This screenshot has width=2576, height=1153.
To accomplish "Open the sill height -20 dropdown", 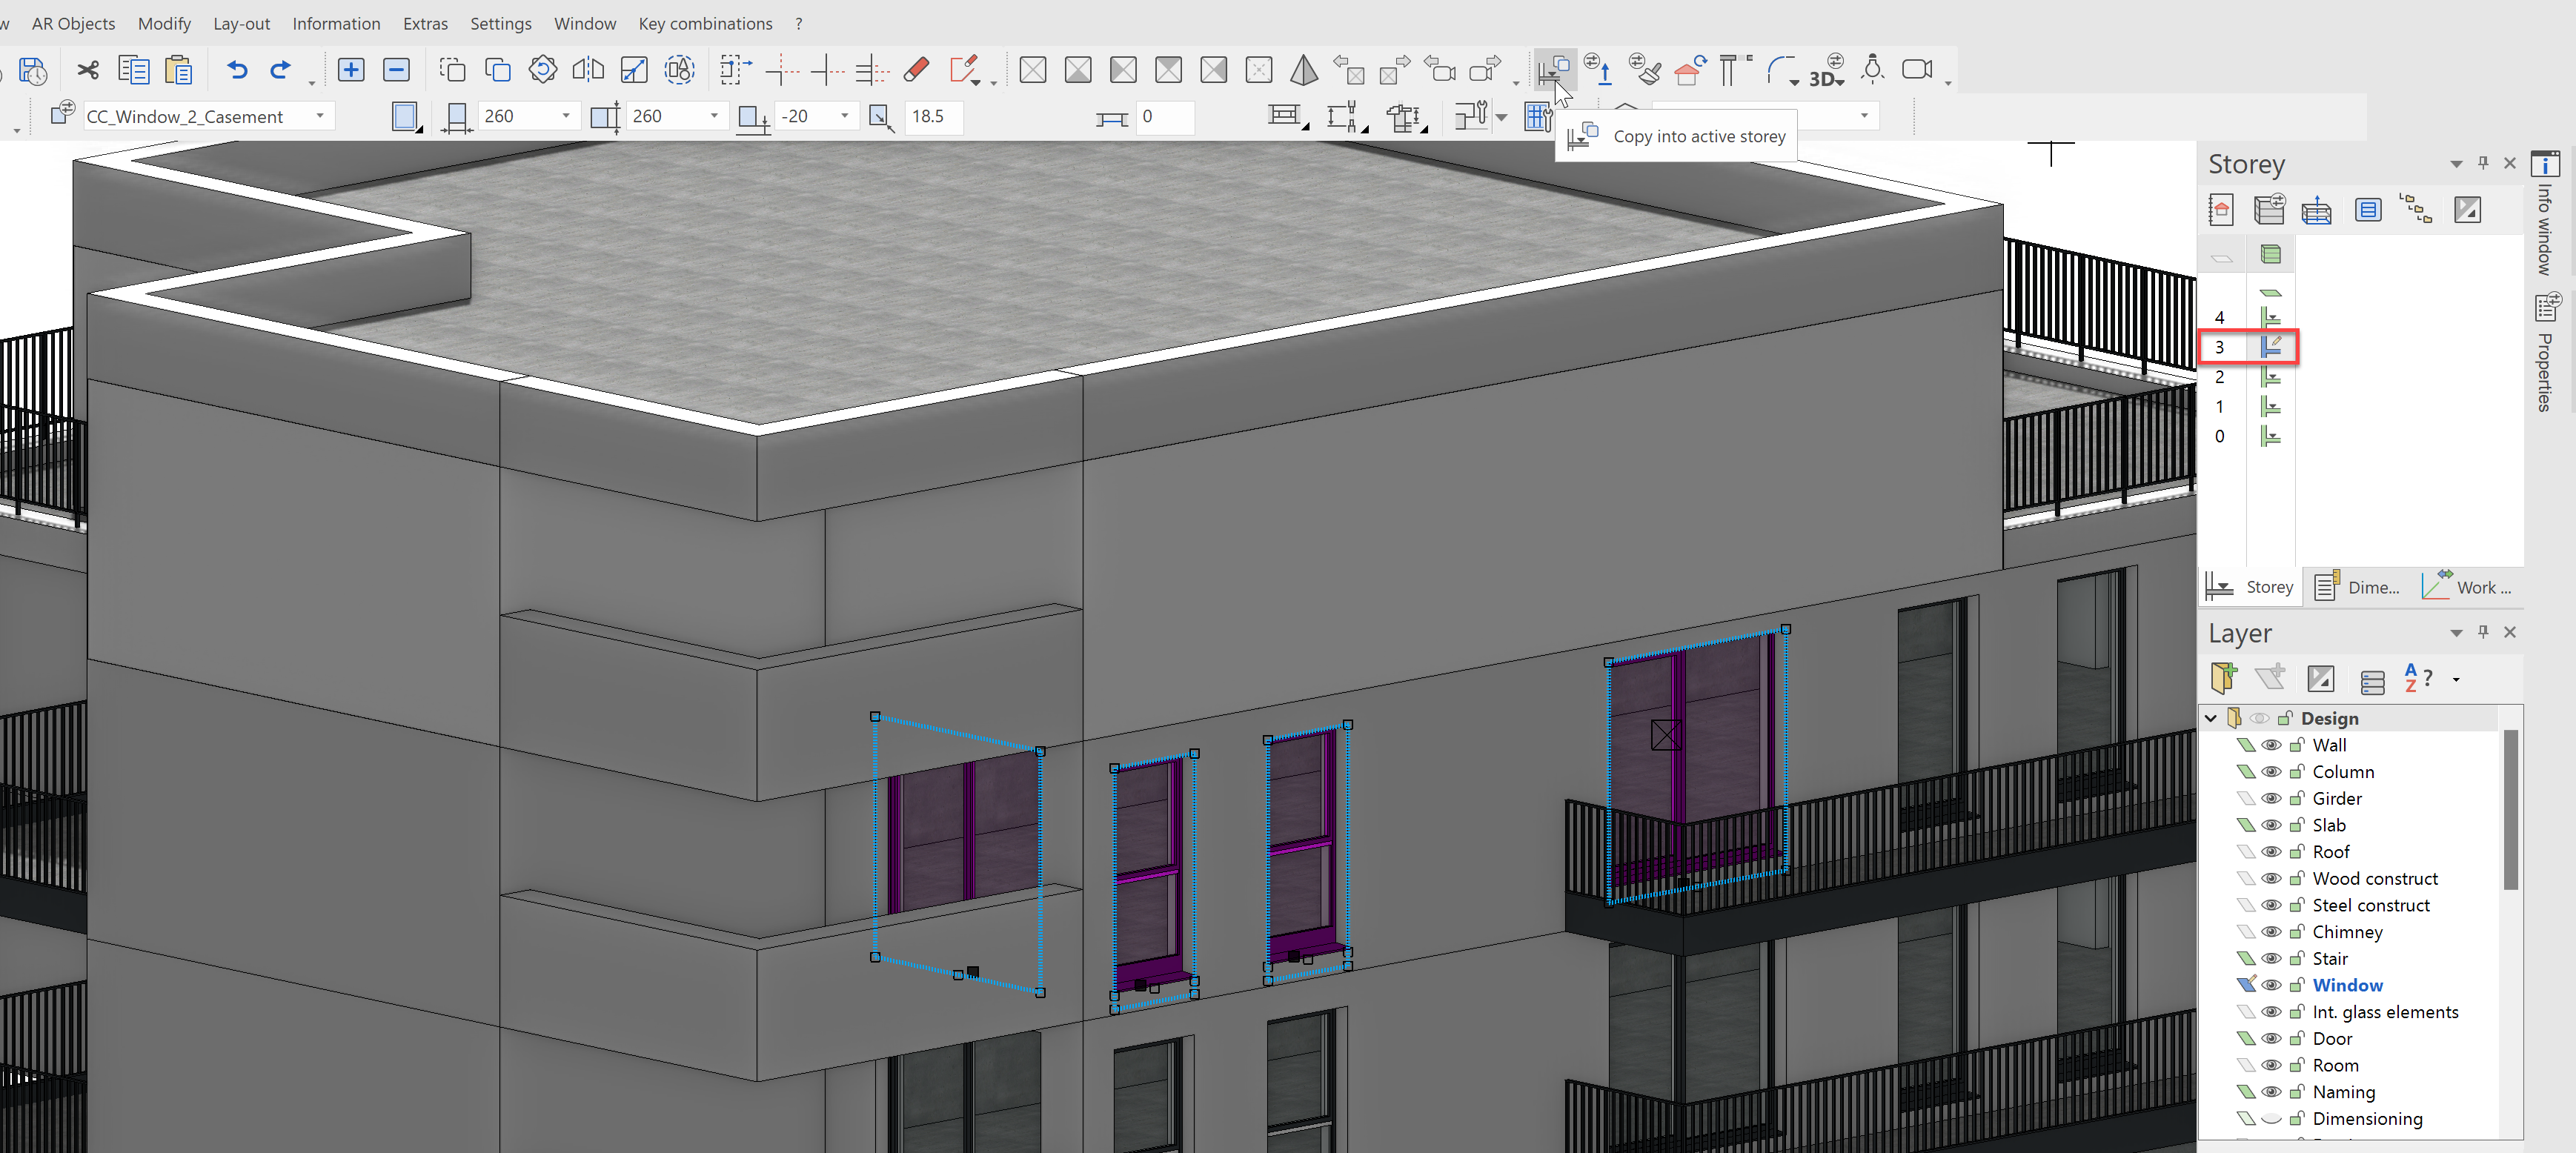I will coord(845,116).
